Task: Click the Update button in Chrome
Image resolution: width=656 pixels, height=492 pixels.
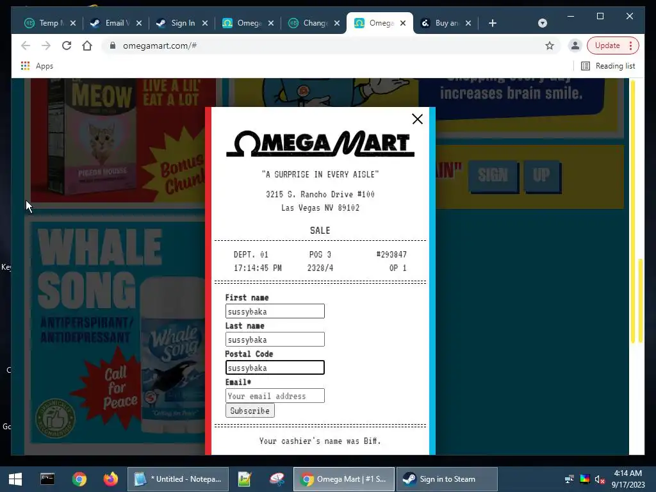Action: click(607, 45)
